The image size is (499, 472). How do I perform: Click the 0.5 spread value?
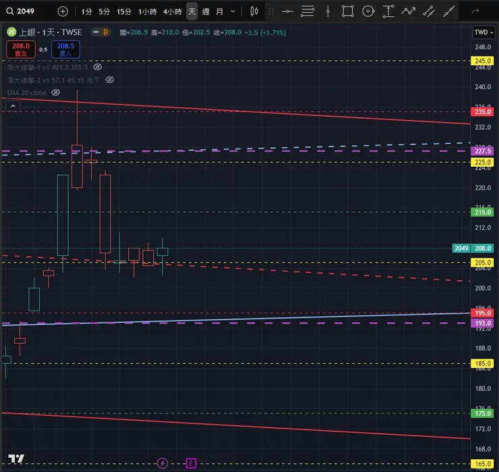(x=43, y=50)
